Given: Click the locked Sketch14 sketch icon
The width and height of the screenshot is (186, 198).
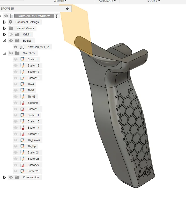Looking at the screenshot, I should (x=22, y=128).
